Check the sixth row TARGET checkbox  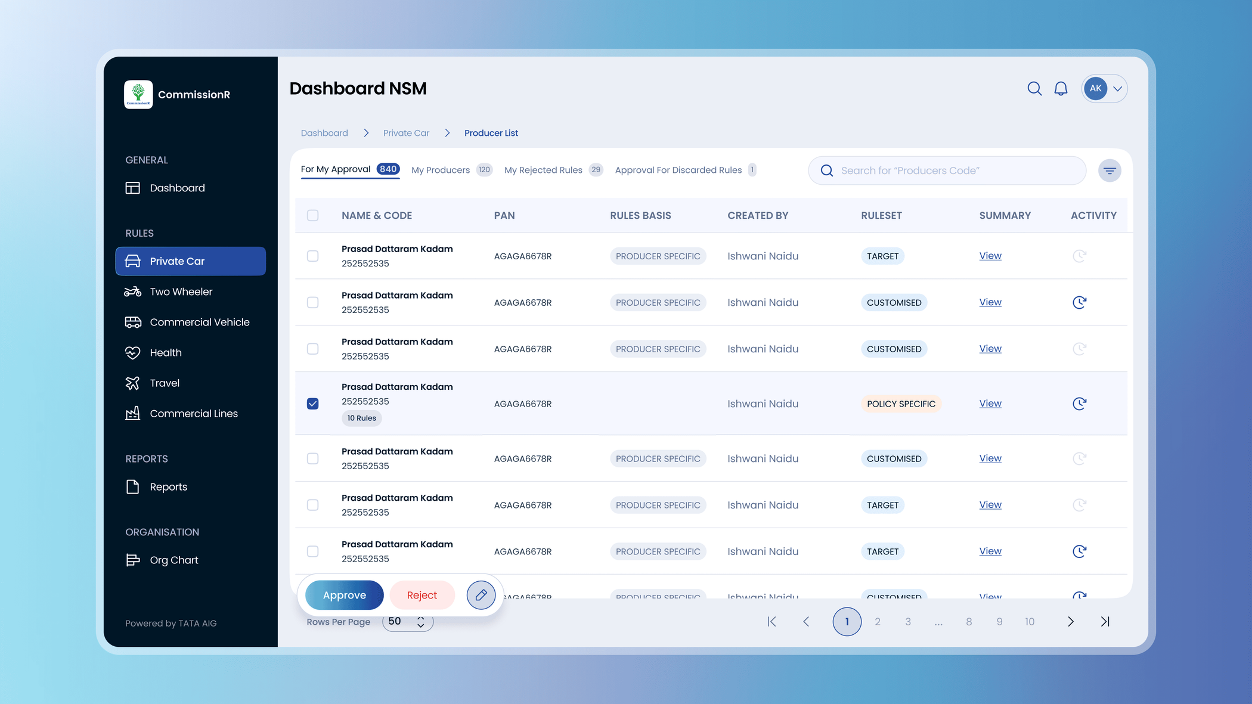(x=312, y=505)
